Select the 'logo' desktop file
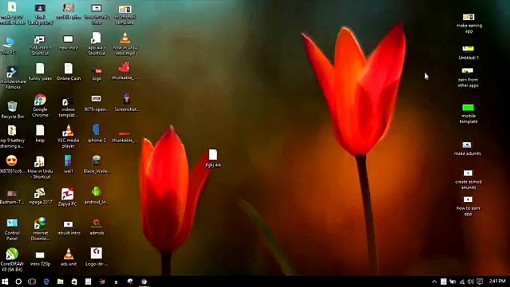The image size is (510, 287). (x=97, y=74)
